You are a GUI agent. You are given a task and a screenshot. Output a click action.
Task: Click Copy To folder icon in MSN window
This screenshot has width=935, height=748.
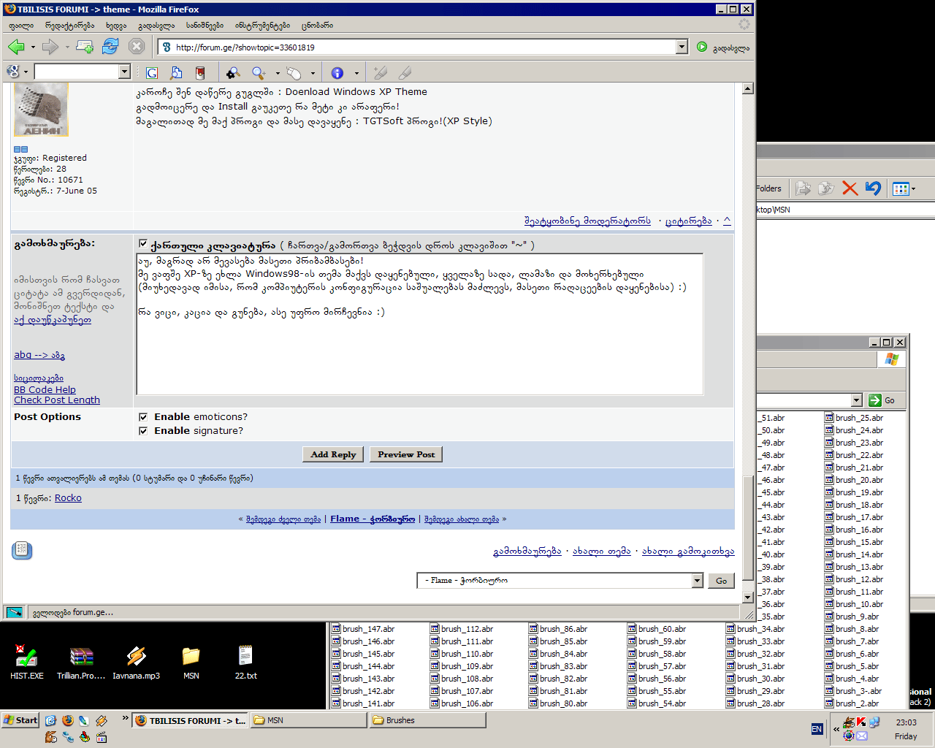point(826,188)
